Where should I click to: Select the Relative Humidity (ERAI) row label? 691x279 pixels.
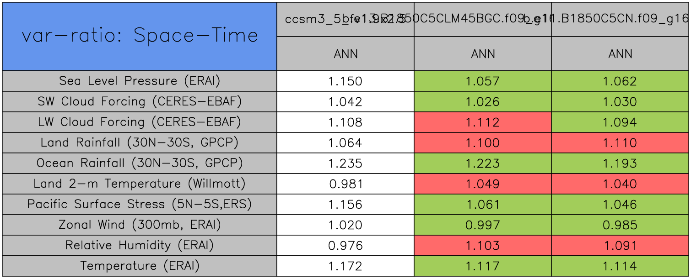[x=140, y=246]
